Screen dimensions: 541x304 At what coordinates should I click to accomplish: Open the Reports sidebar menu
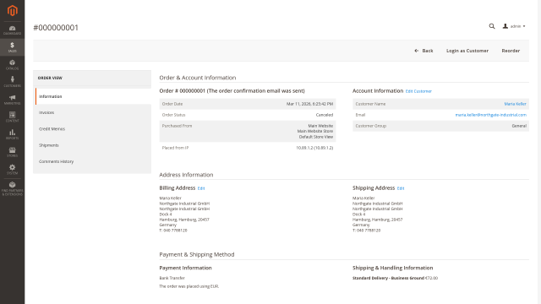pos(13,134)
